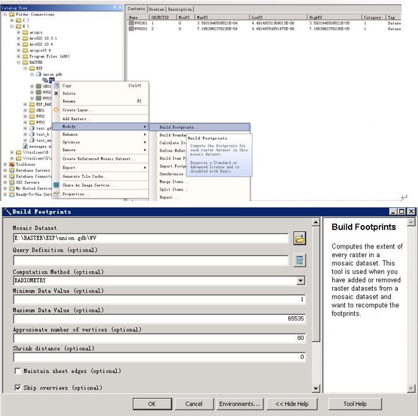Select the Toolboxes icon in Catalog Tree
This screenshot has height=416, width=418.
click(12, 164)
